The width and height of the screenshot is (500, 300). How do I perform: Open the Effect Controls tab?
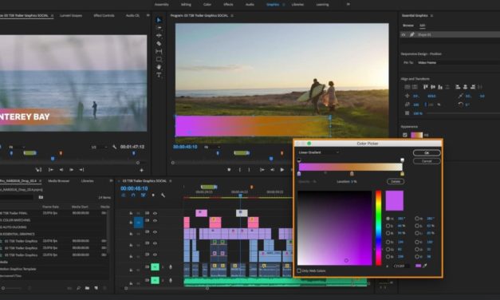click(104, 16)
